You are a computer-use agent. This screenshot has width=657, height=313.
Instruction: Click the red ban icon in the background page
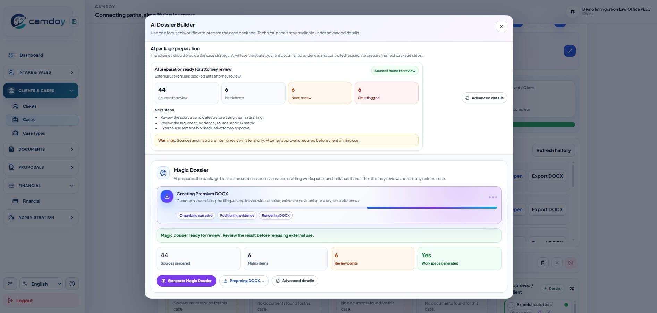click(571, 263)
